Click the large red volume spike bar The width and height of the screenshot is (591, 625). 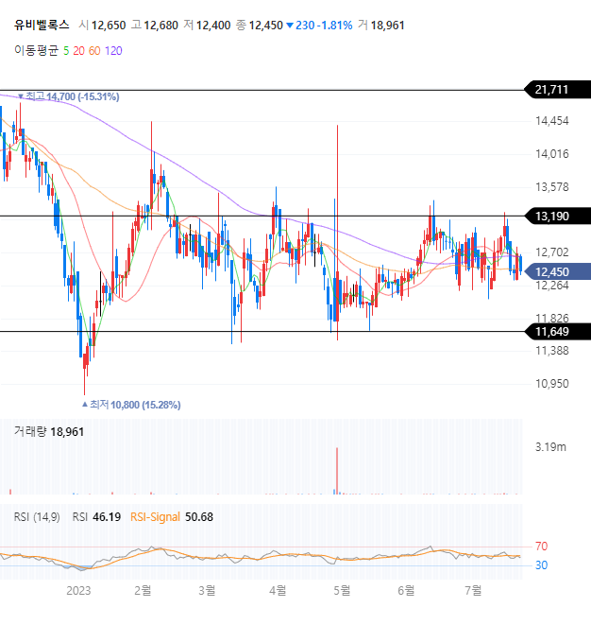click(x=337, y=471)
